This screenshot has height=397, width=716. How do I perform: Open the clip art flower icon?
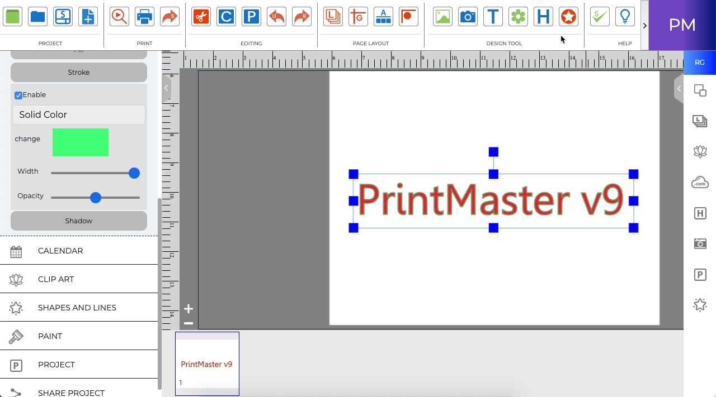pos(518,16)
